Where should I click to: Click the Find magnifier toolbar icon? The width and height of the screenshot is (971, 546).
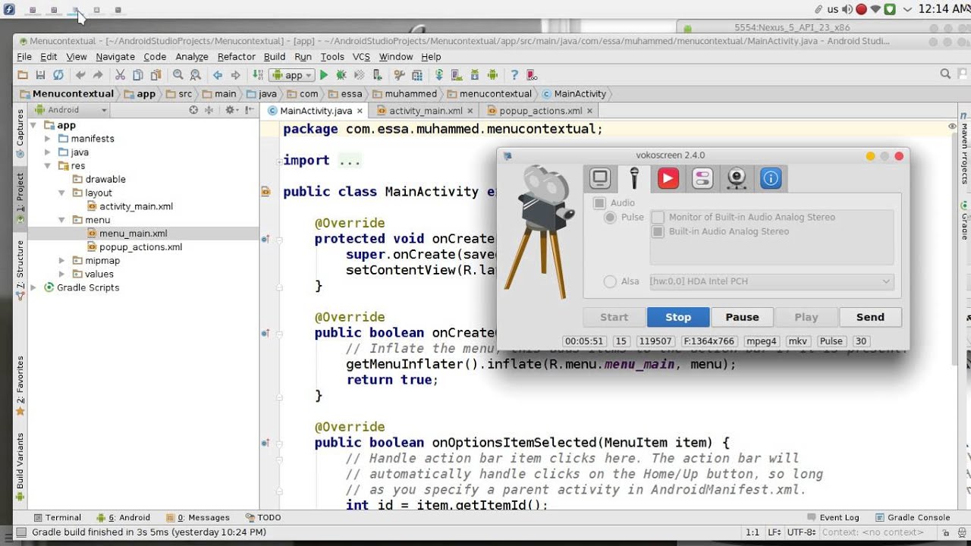[178, 75]
